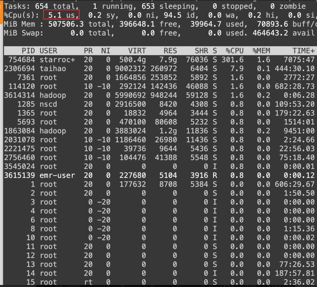Select PID 754684 in the process list
Screen dimensions: 317x287
(22, 60)
